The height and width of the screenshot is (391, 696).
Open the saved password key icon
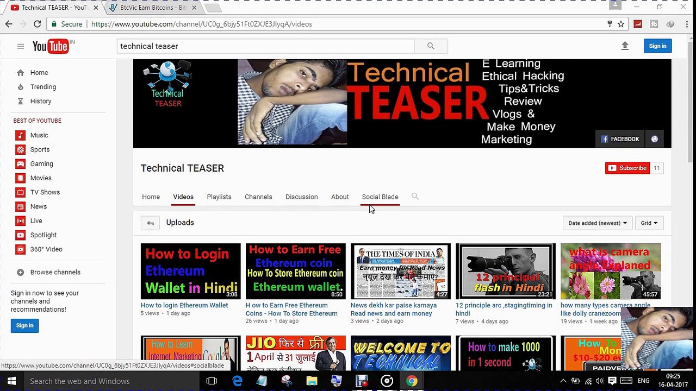click(610, 24)
